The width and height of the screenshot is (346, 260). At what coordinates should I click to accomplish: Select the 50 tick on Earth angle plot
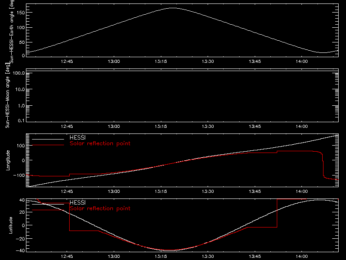pos(22,42)
